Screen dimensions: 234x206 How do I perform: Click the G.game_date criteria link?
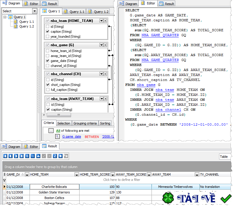[x=72, y=136]
